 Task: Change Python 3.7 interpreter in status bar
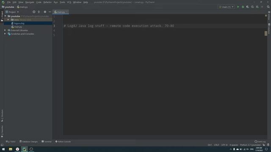tap(250, 145)
